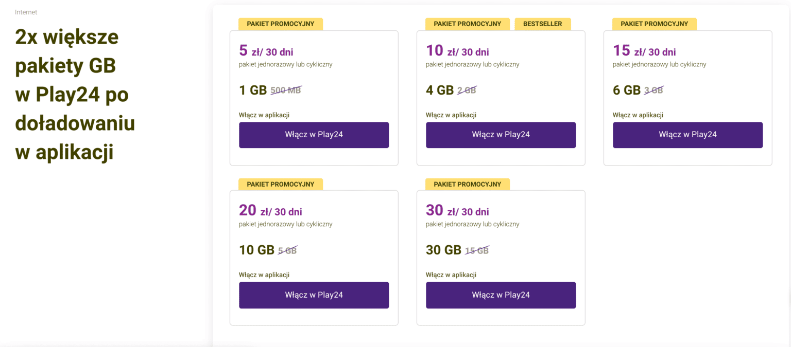Click the crossed-out 15 GB text

[477, 250]
